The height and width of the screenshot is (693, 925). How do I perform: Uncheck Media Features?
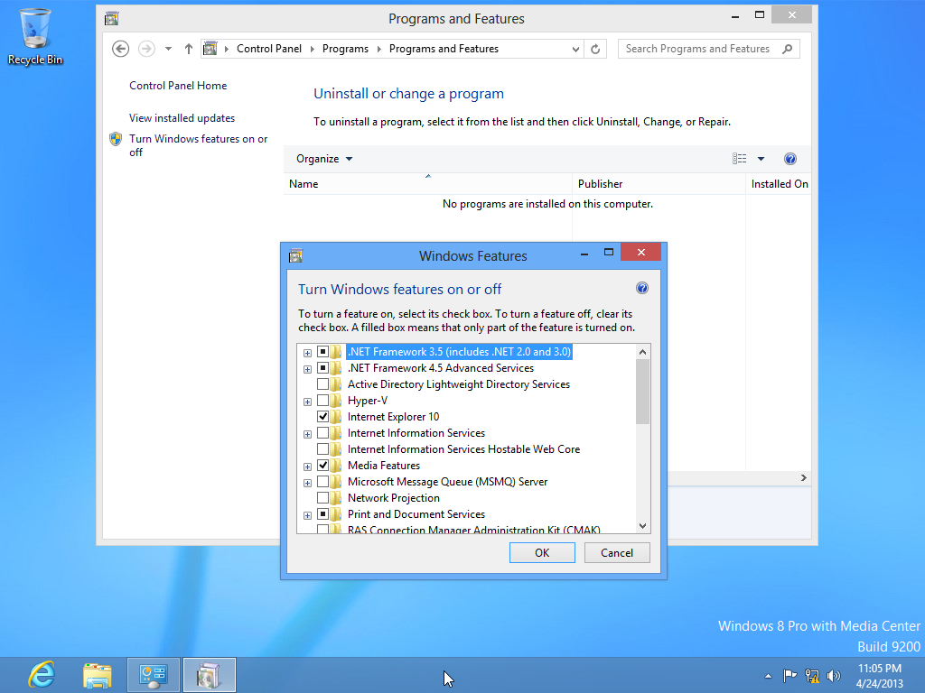(x=322, y=466)
